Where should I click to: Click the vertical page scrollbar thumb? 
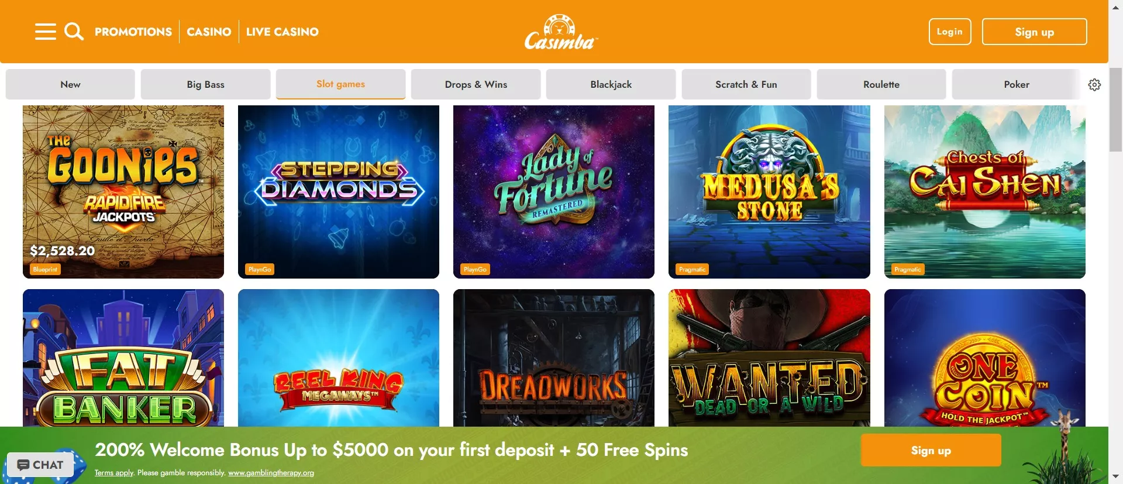pyautogui.click(x=1115, y=110)
